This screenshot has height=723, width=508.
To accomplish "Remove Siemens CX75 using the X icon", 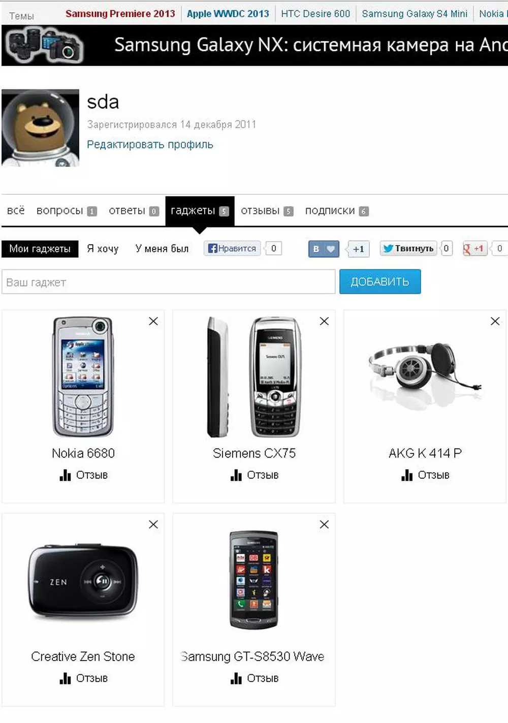I will [324, 321].
